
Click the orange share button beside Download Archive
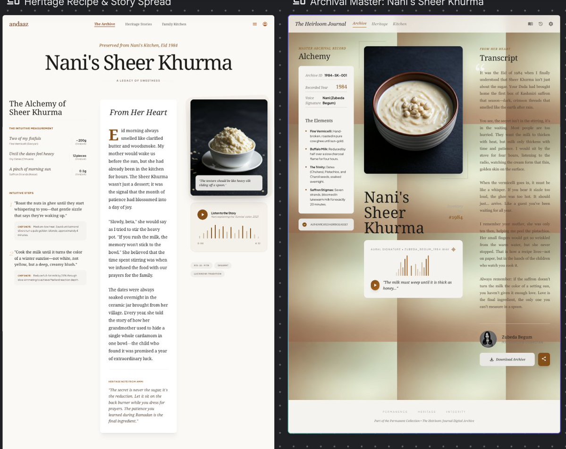[544, 359]
